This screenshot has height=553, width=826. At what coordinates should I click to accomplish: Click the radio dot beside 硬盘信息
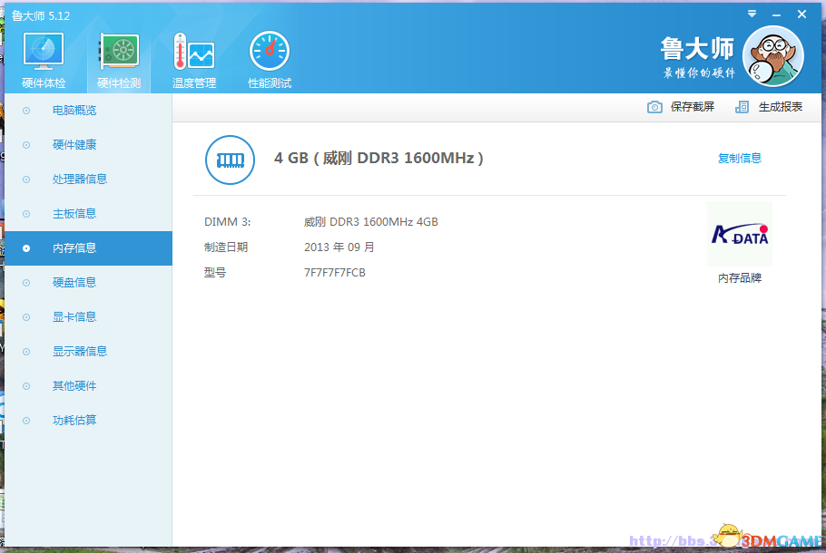26,283
